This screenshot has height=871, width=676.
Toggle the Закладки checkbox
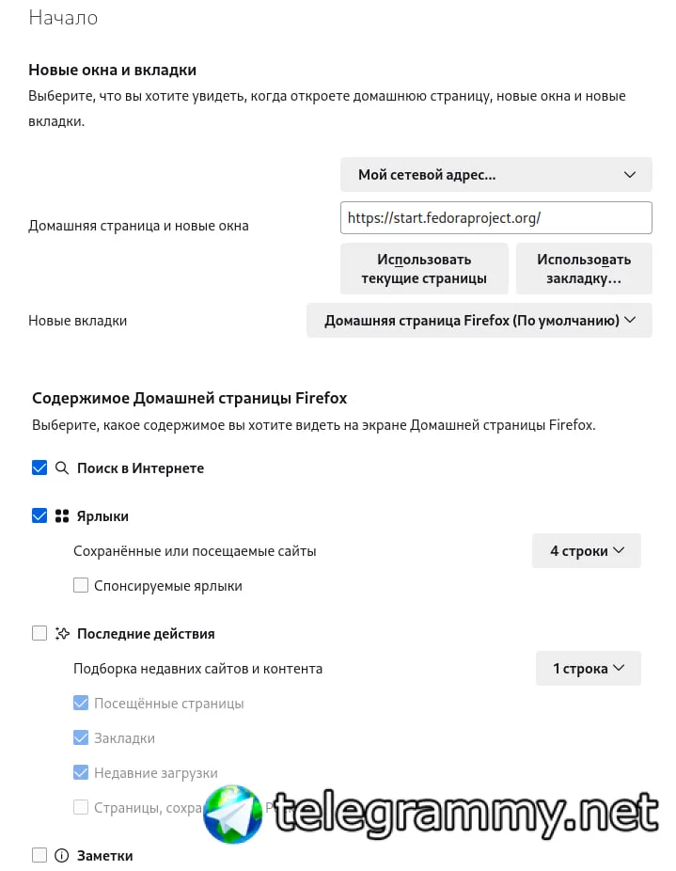pos(81,737)
